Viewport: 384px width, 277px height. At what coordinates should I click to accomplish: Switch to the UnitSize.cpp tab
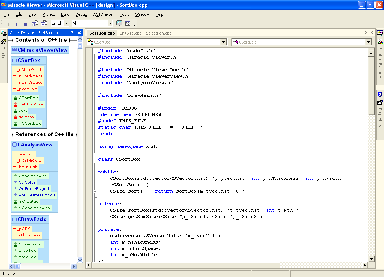coord(130,33)
